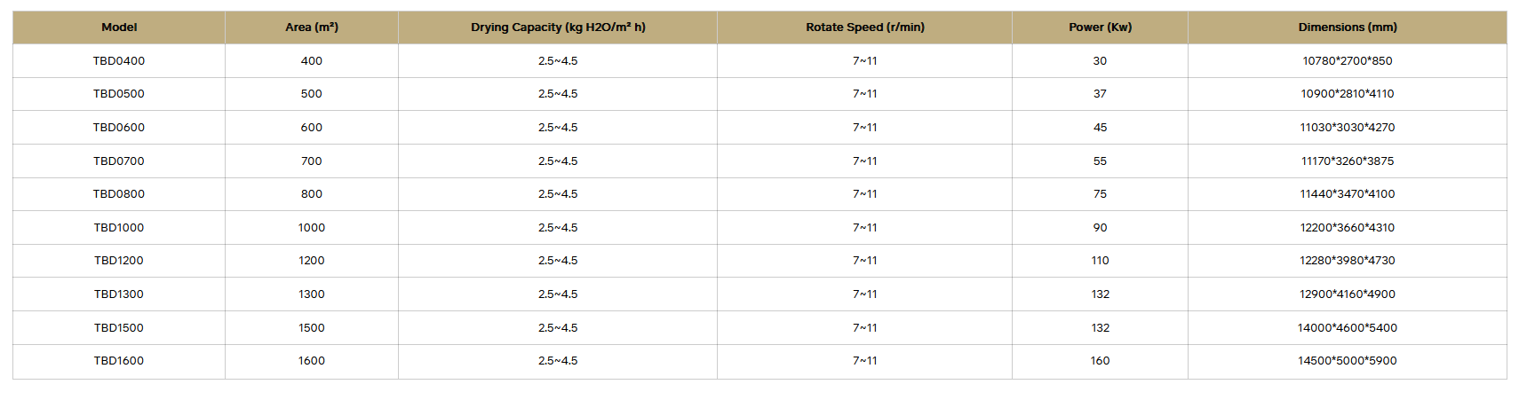Screen dimensions: 1519x400
Task: Select the TBD1000 model cell
Action: tap(119, 228)
